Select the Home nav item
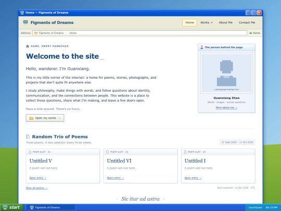 pyautogui.click(x=189, y=22)
